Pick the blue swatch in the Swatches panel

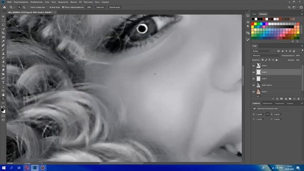(x=264, y=24)
